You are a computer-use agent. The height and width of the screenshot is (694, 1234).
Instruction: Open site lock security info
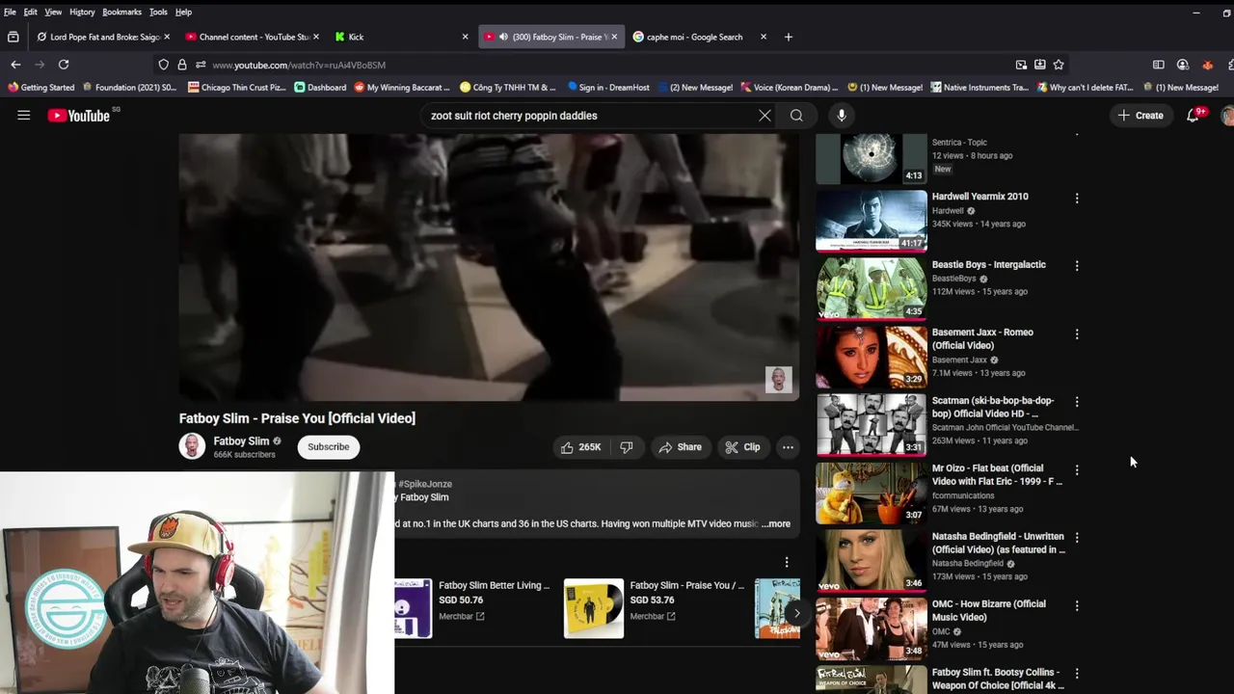pyautogui.click(x=182, y=65)
